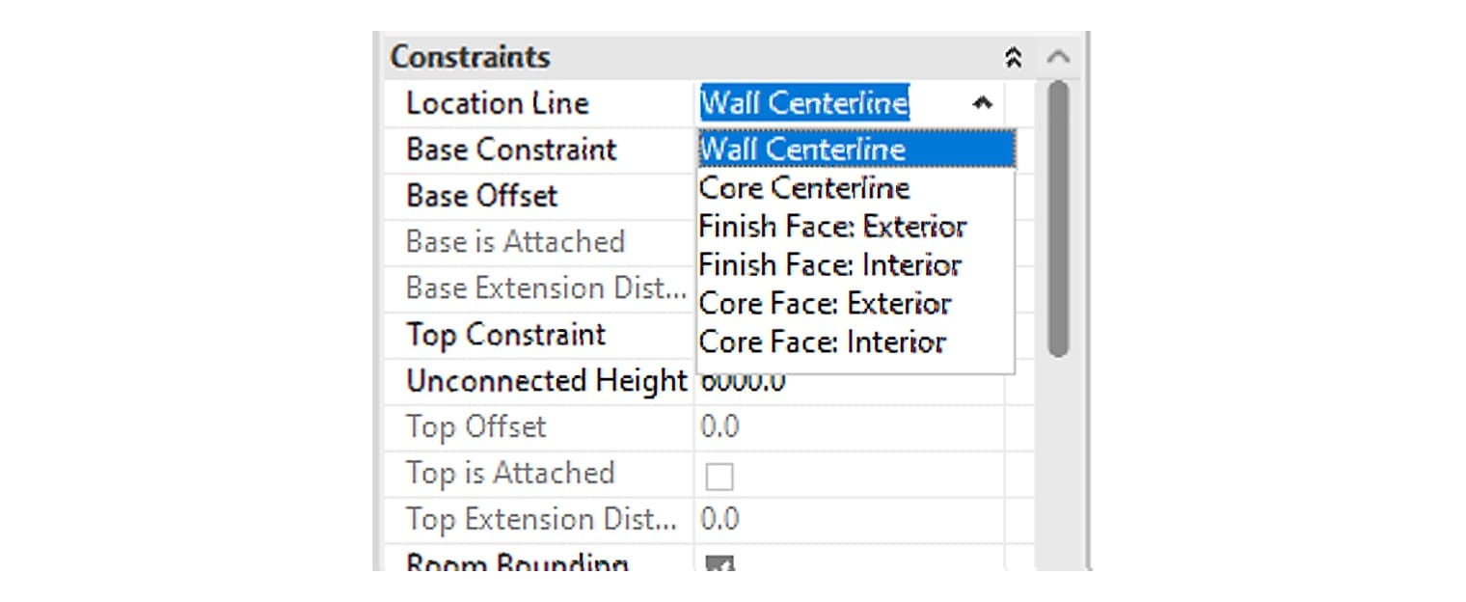Select the Unconnected Height label
This screenshot has height=602, width=1466.
tap(546, 381)
